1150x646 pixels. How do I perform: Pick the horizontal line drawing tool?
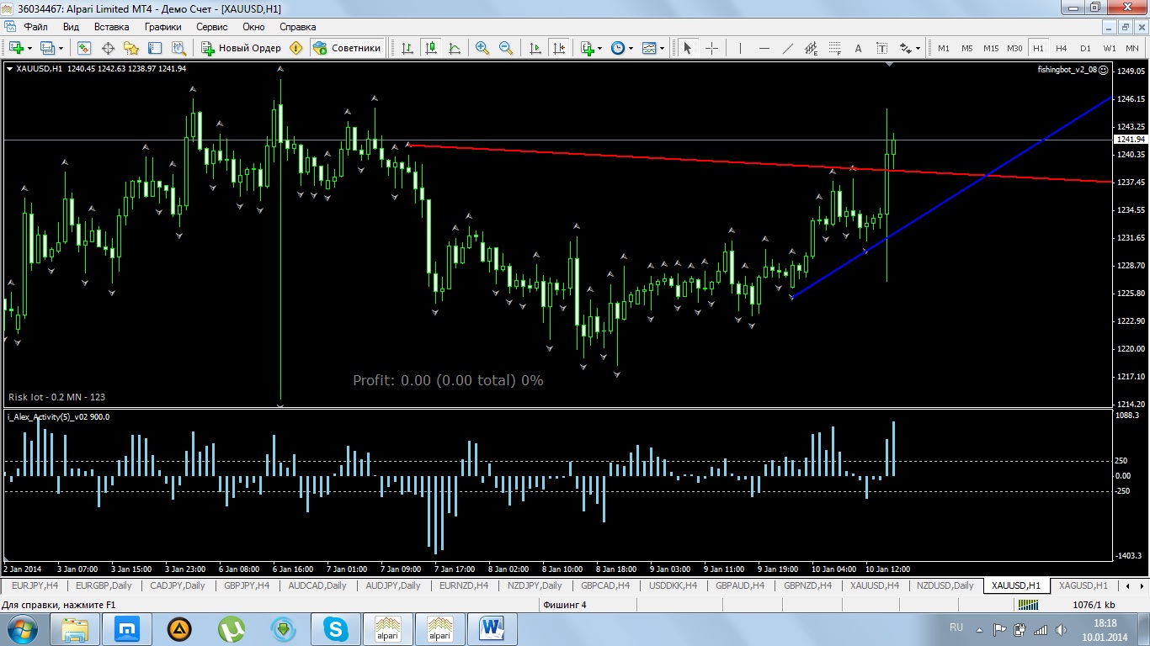(x=764, y=48)
